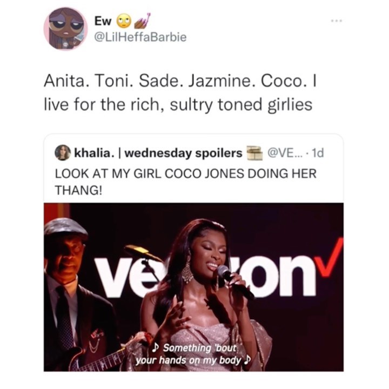Open the quoted tweet text about Coco Jones

tap(185, 182)
